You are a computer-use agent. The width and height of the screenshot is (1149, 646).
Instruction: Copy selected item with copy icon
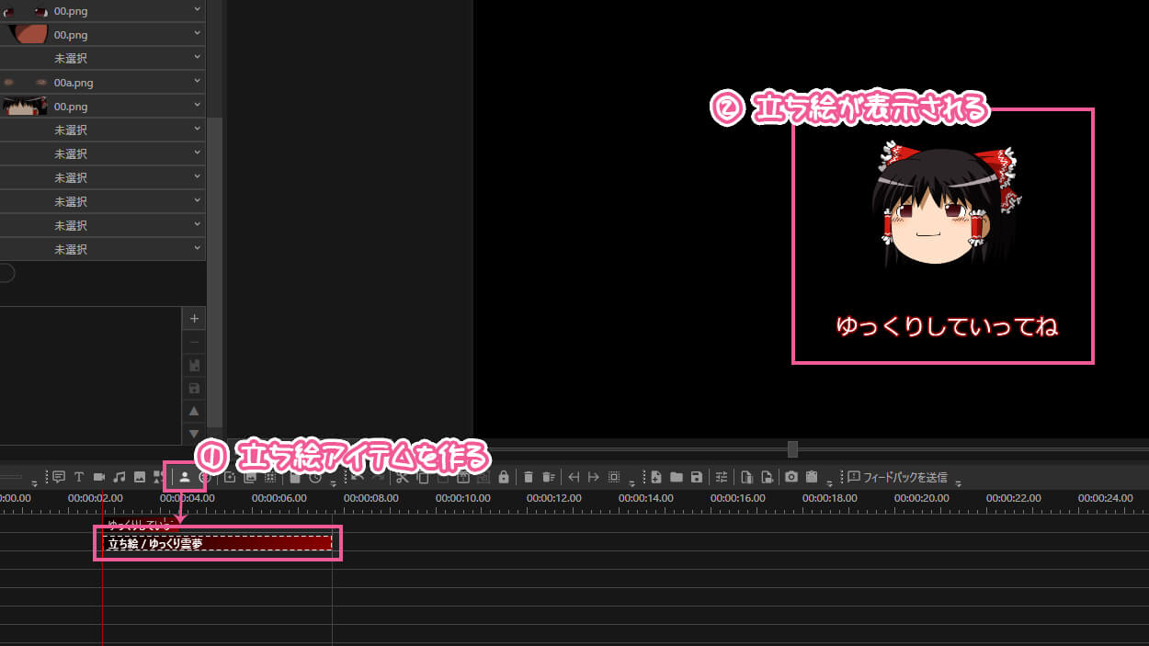[423, 477]
